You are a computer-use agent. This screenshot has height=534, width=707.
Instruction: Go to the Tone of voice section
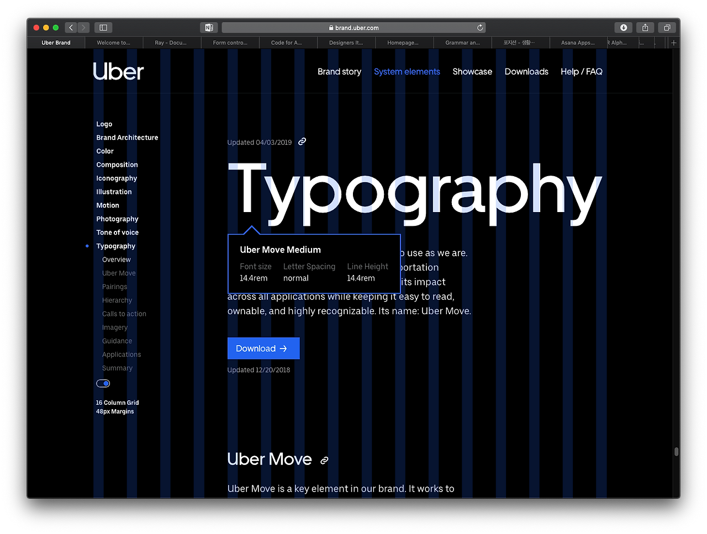(x=118, y=232)
